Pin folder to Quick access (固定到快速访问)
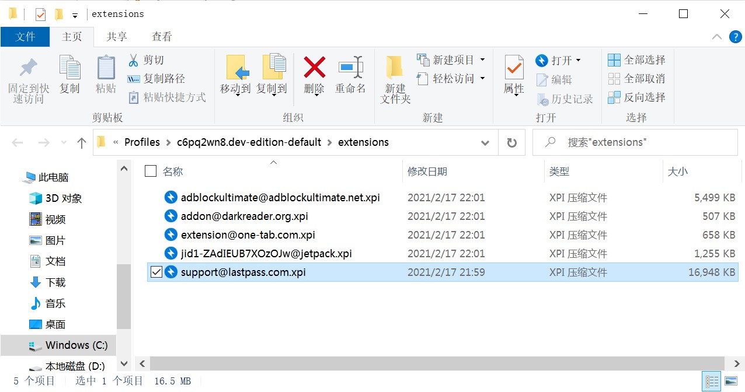The width and height of the screenshot is (745, 392). (x=28, y=79)
